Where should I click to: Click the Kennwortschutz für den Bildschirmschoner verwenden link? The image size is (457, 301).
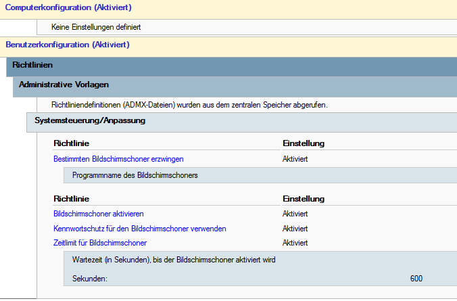pyautogui.click(x=139, y=229)
